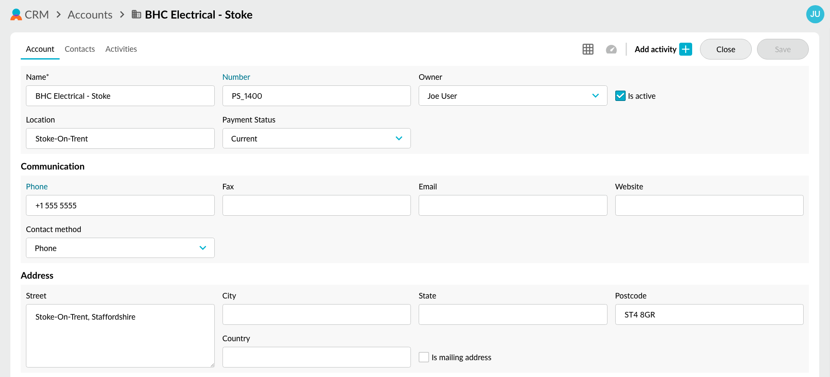The height and width of the screenshot is (377, 830).
Task: Click the CRM home logo icon
Action: coord(16,15)
